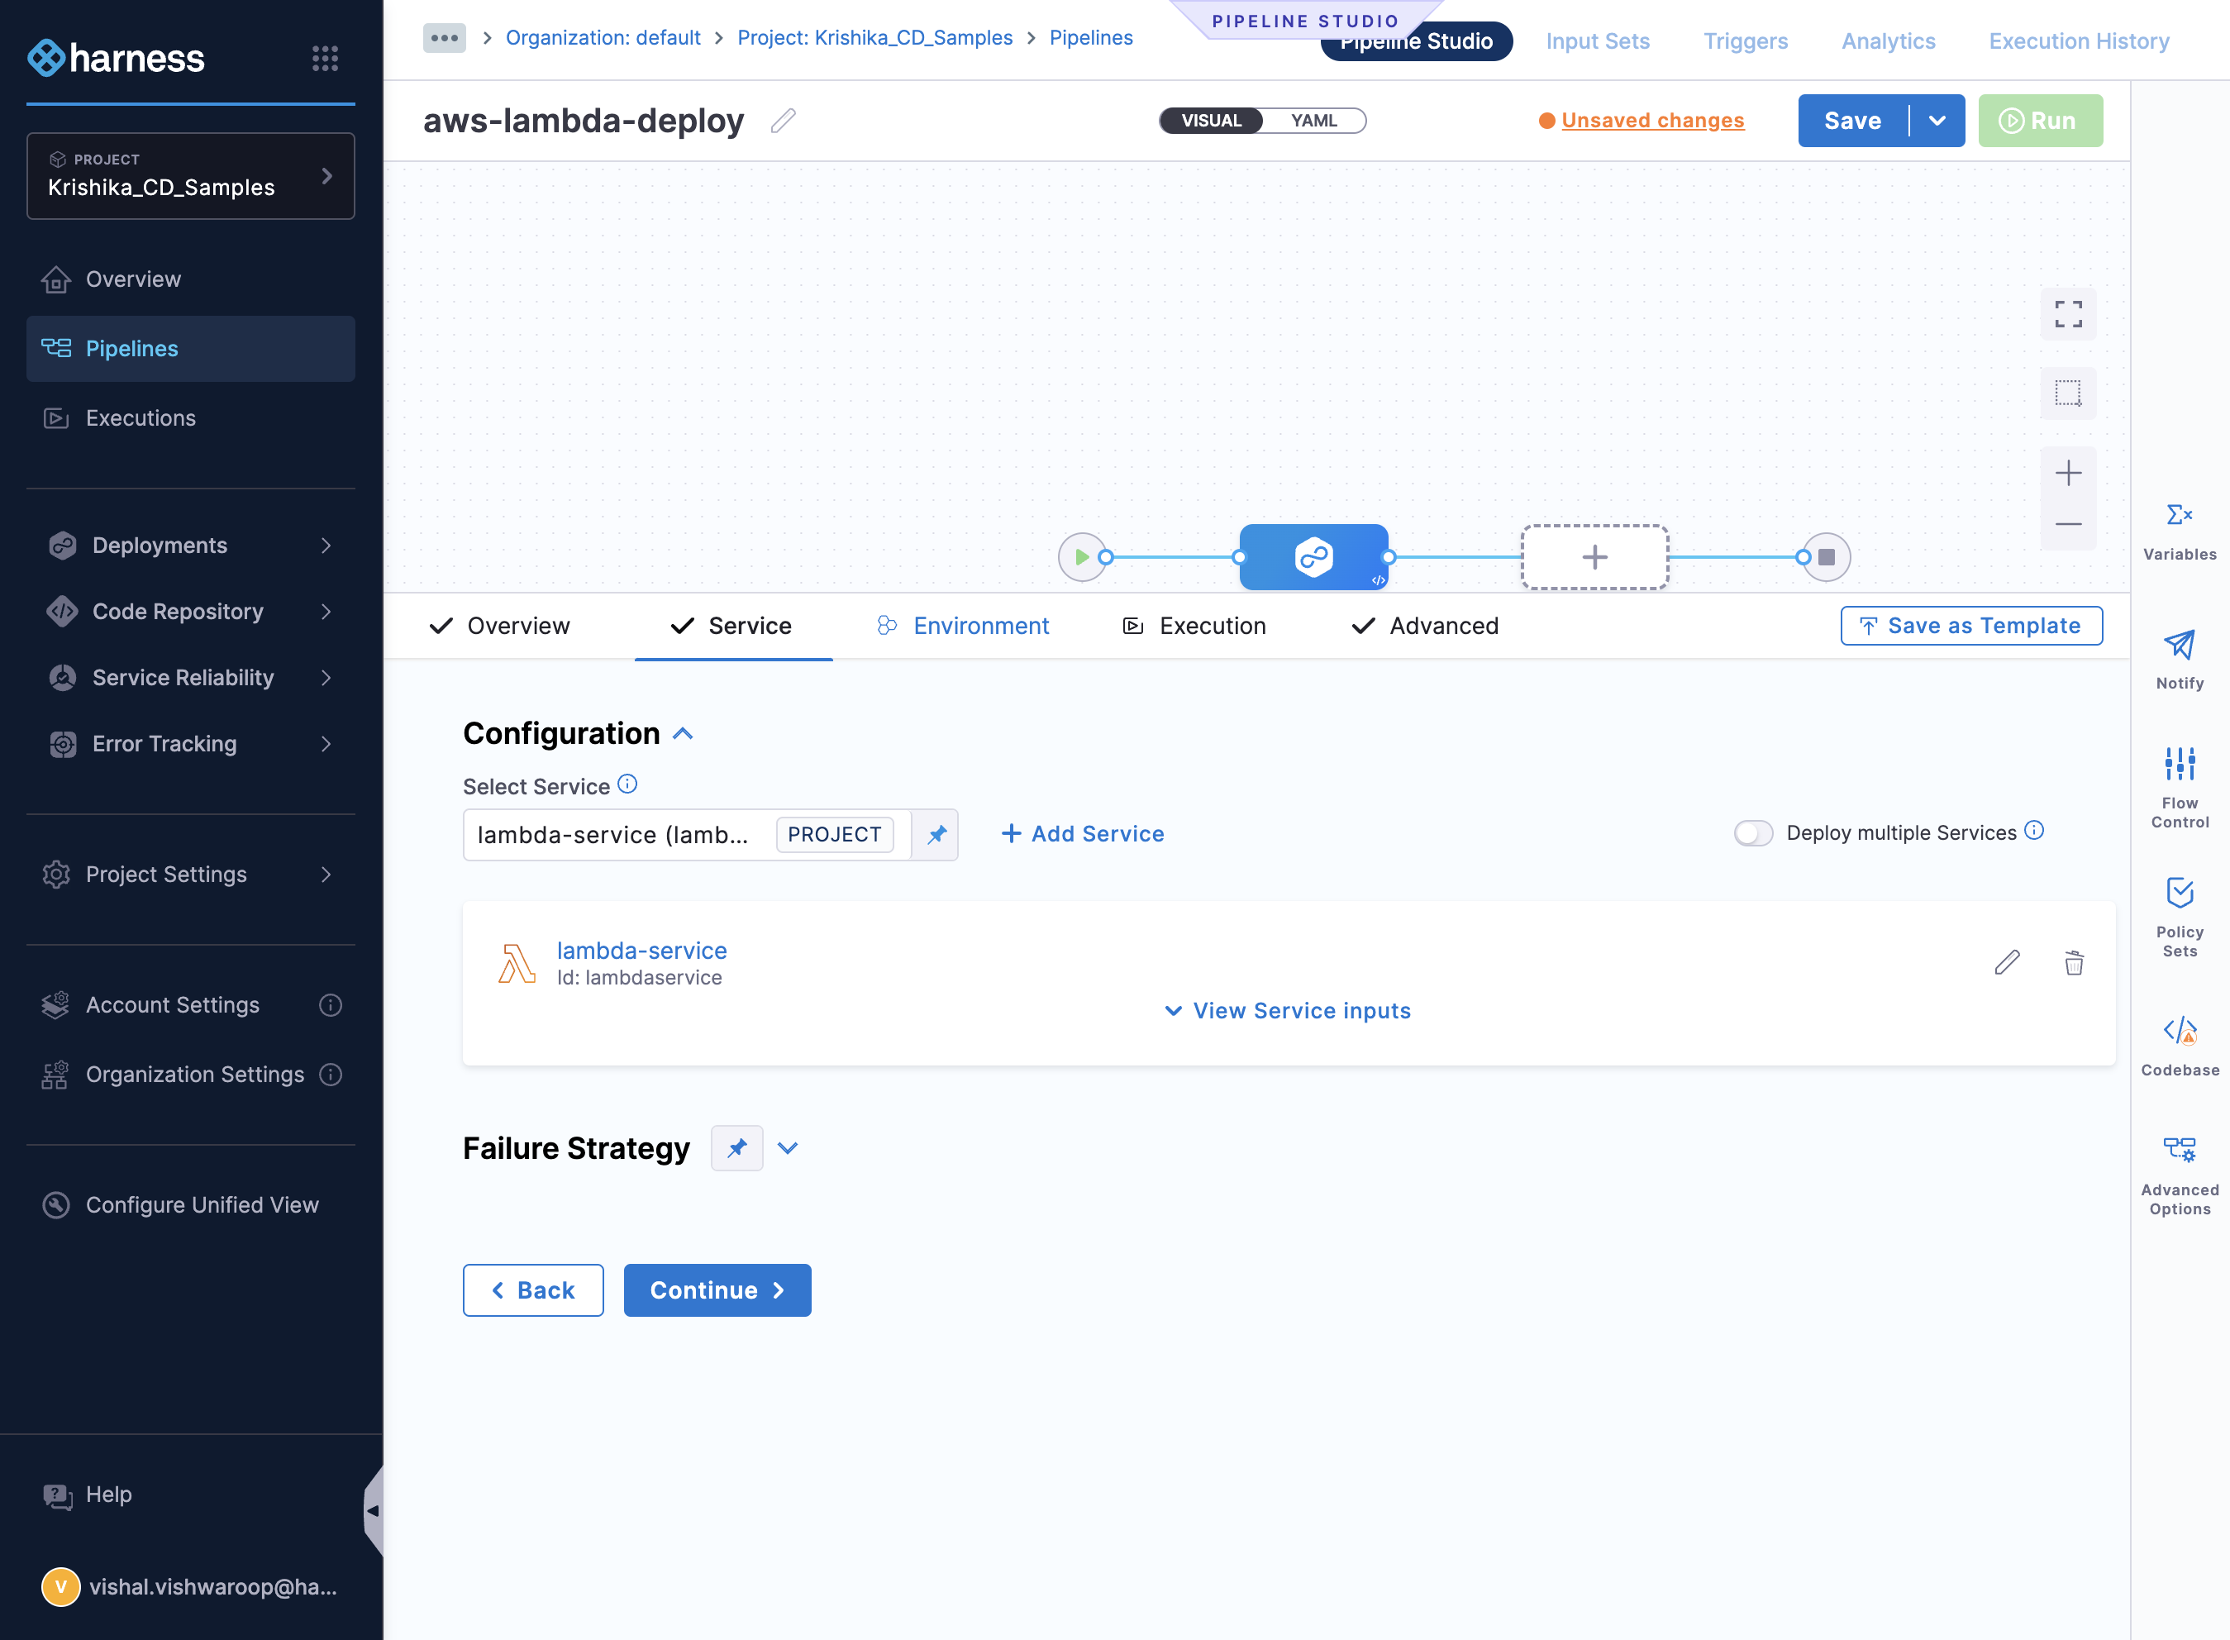Collapse the left sidebar using the handle
The image size is (2230, 1640).
click(x=373, y=1511)
